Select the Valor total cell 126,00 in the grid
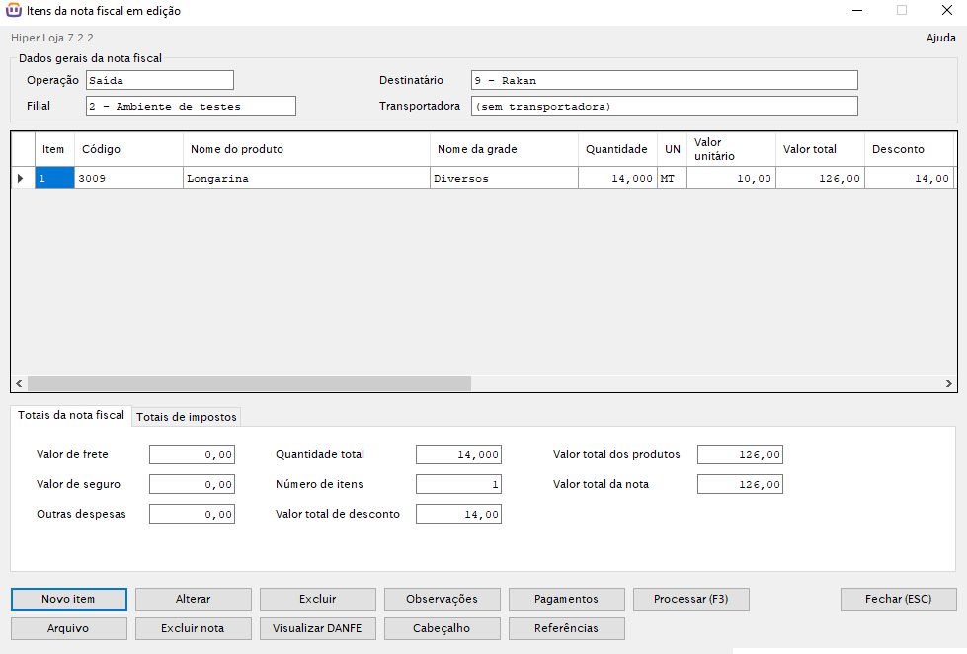This screenshot has height=654, width=967. pos(820,178)
